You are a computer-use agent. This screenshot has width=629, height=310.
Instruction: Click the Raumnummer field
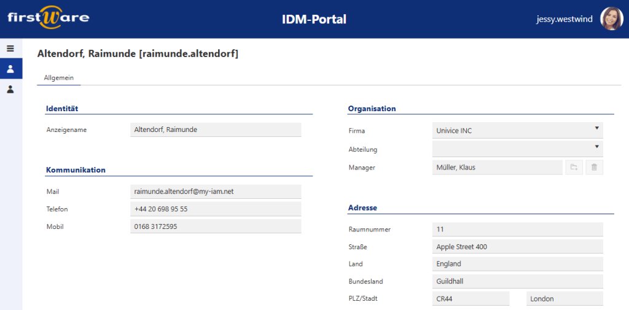pos(517,230)
